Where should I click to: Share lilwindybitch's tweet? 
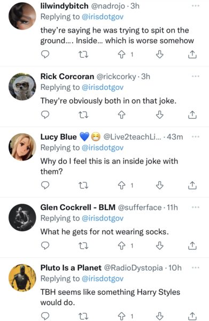coord(192,55)
